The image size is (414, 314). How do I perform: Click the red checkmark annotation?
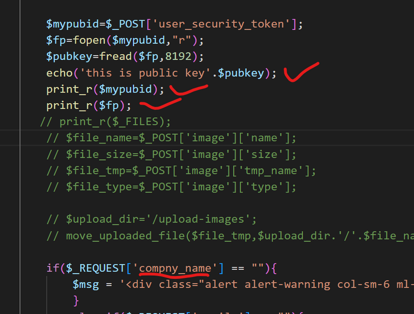[x=301, y=72]
